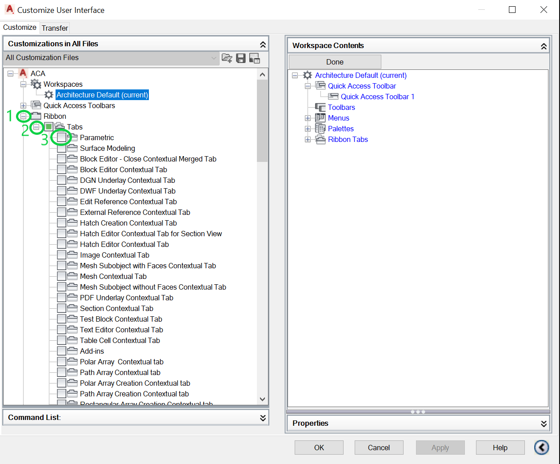Image resolution: width=560 pixels, height=464 pixels.
Task: Click the round back-arrow collapse dialog icon
Action: pyautogui.click(x=541, y=447)
